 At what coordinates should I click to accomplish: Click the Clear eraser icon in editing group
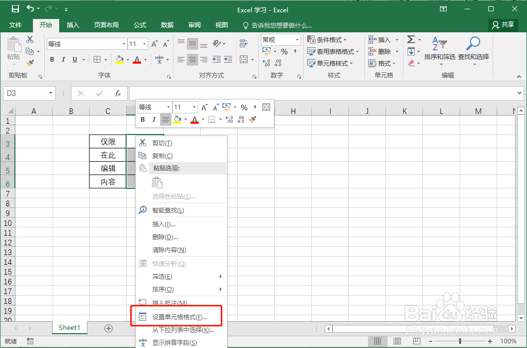click(x=411, y=63)
